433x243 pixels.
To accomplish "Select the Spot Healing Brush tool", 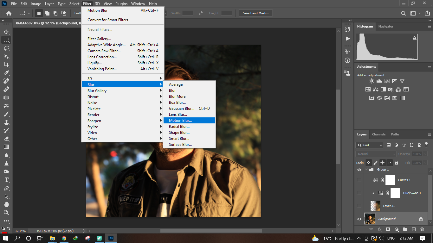I will click(6, 81).
